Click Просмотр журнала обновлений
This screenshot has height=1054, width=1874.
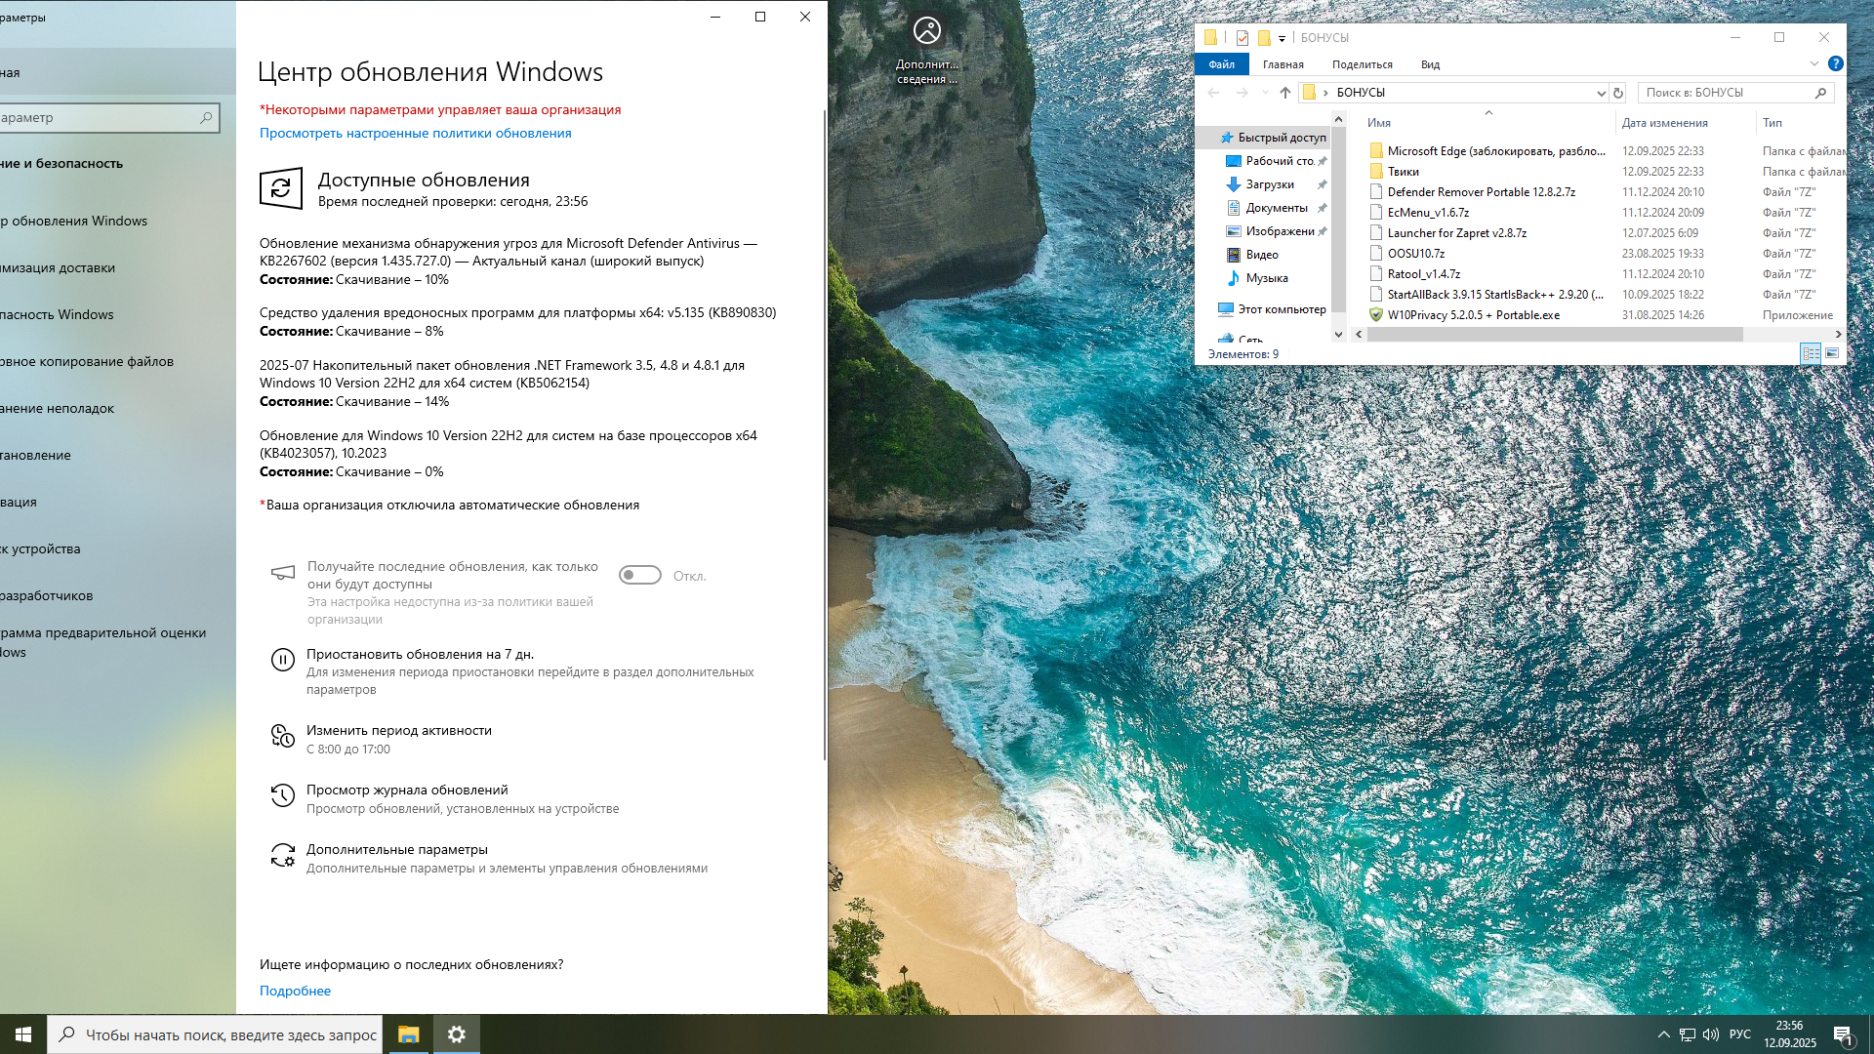coord(407,790)
